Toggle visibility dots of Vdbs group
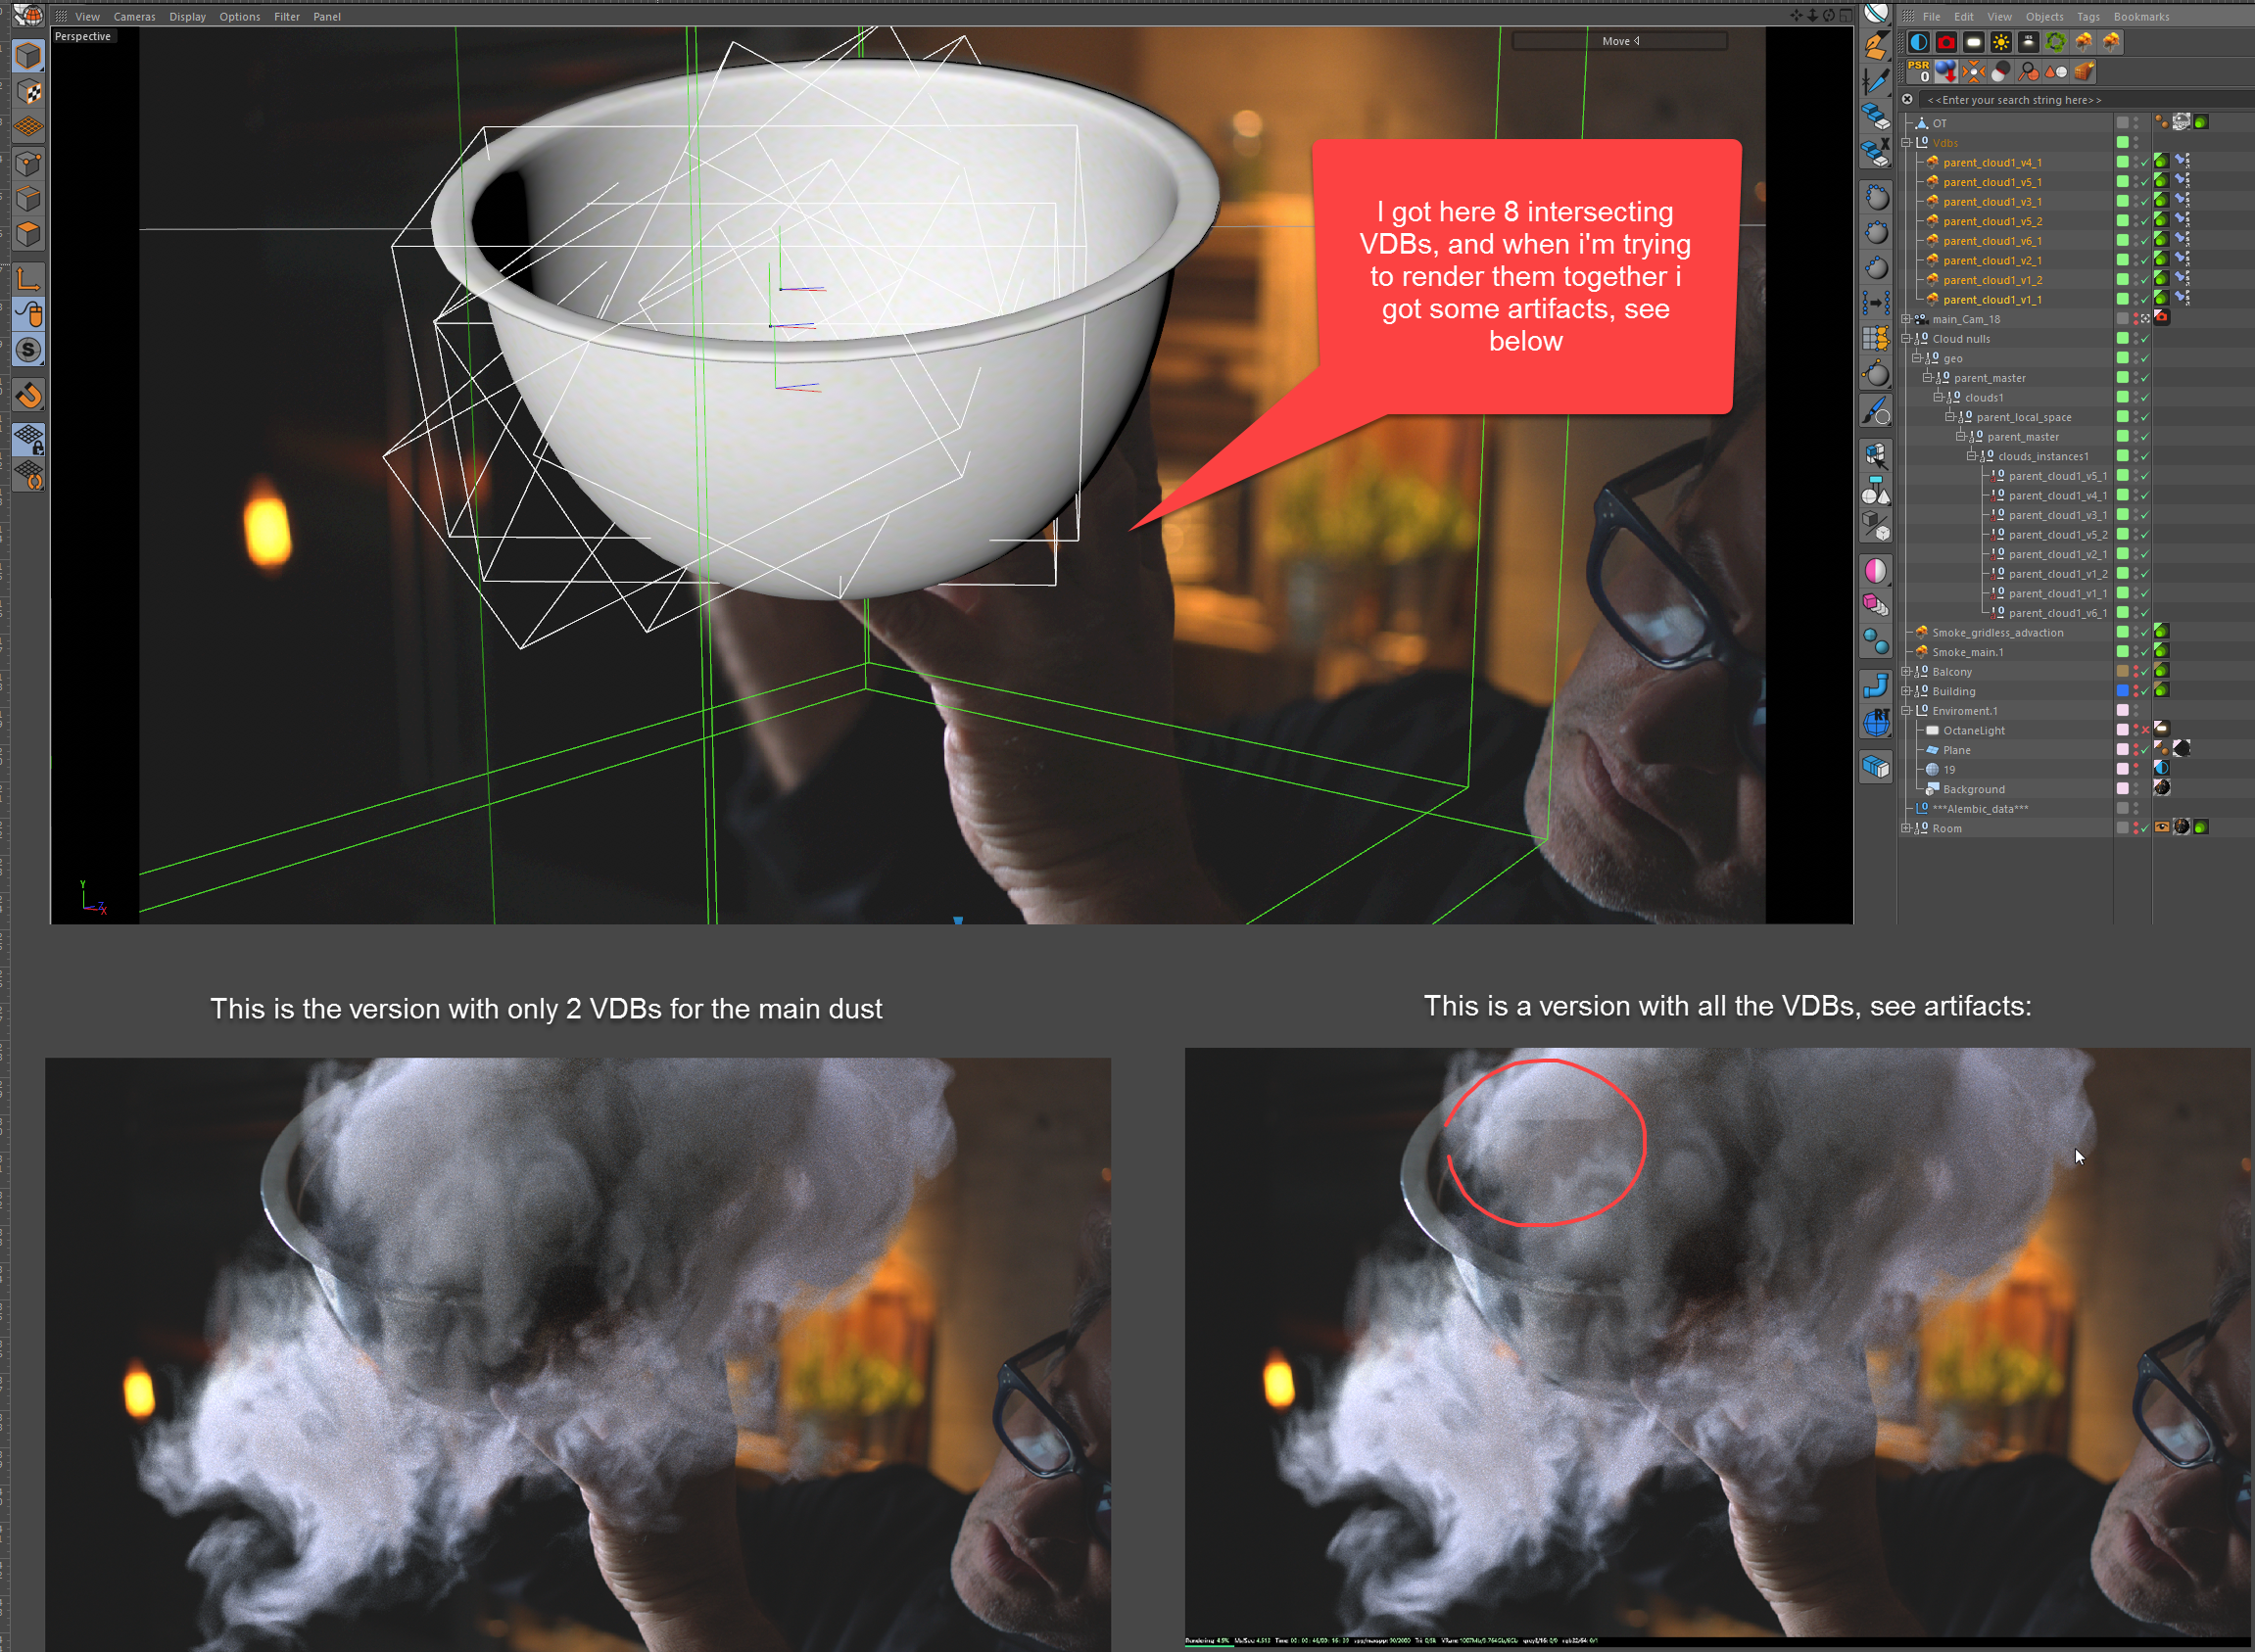Screen dimensions: 2255x1652 click(x=2135, y=143)
